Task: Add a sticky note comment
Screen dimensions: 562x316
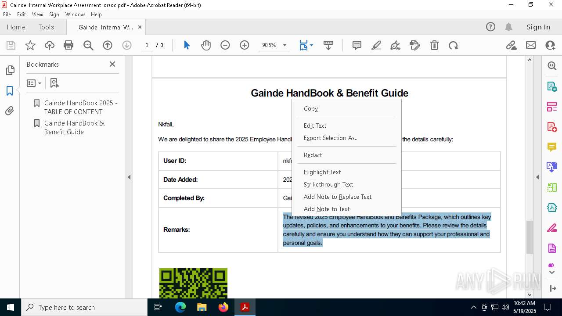Action: pos(357,45)
